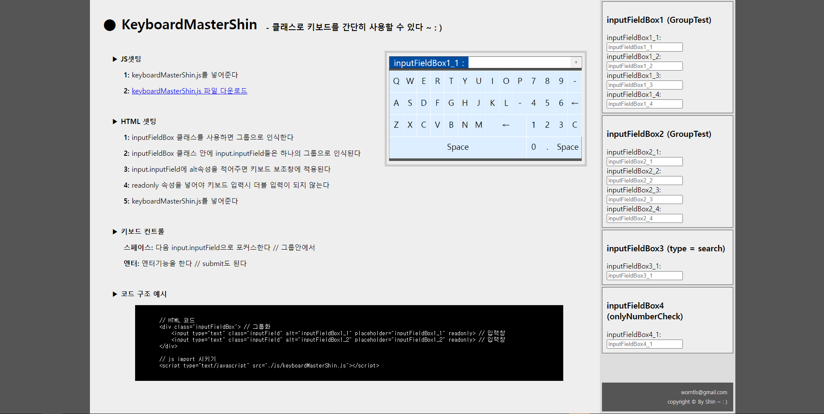
Task: Click the inputFieldBox3_1 search field
Action: 645,275
